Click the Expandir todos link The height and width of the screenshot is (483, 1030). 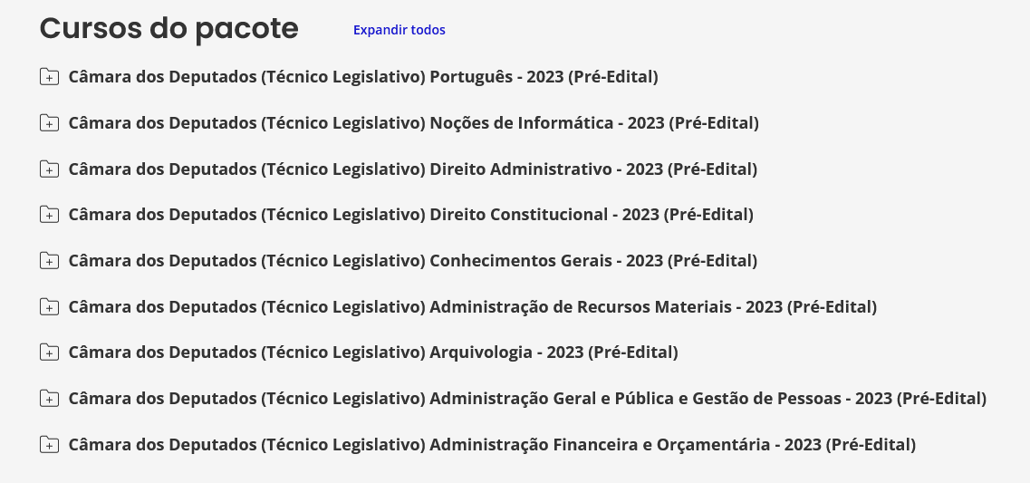tap(399, 30)
